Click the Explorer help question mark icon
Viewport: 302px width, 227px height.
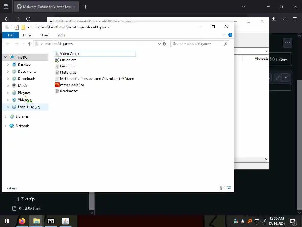(x=230, y=35)
